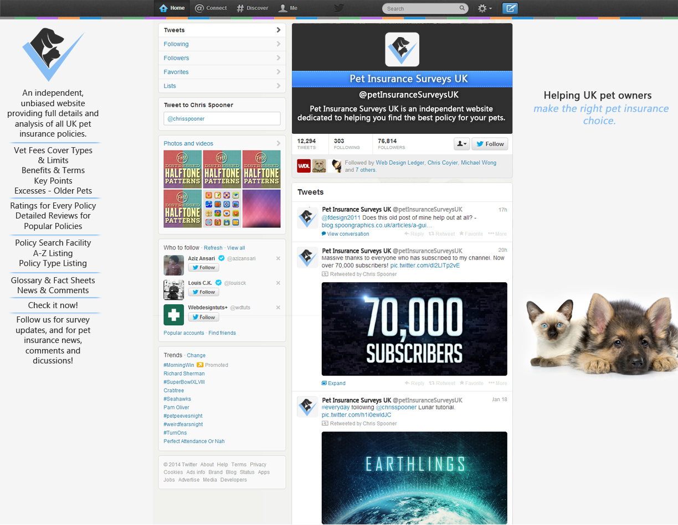This screenshot has width=678, height=525.
Task: Select the Tweets sidebar item
Action: [222, 30]
